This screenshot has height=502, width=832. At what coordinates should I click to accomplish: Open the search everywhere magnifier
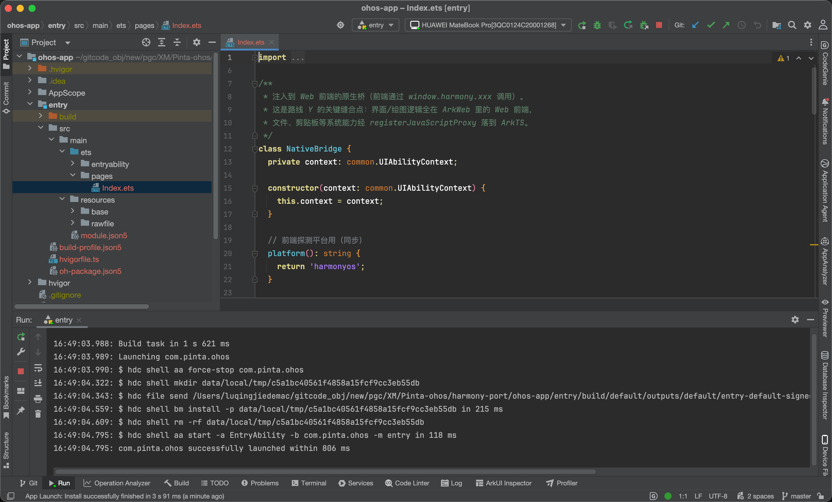coord(792,25)
